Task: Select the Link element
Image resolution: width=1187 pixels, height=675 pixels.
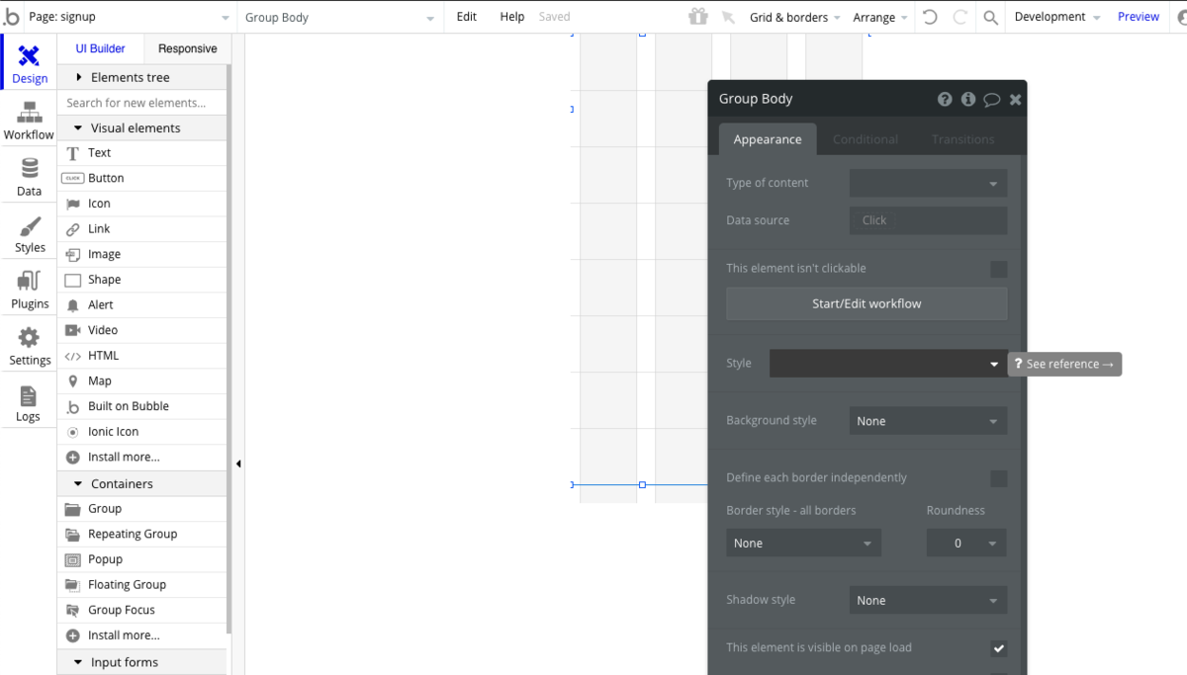Action: (x=142, y=229)
